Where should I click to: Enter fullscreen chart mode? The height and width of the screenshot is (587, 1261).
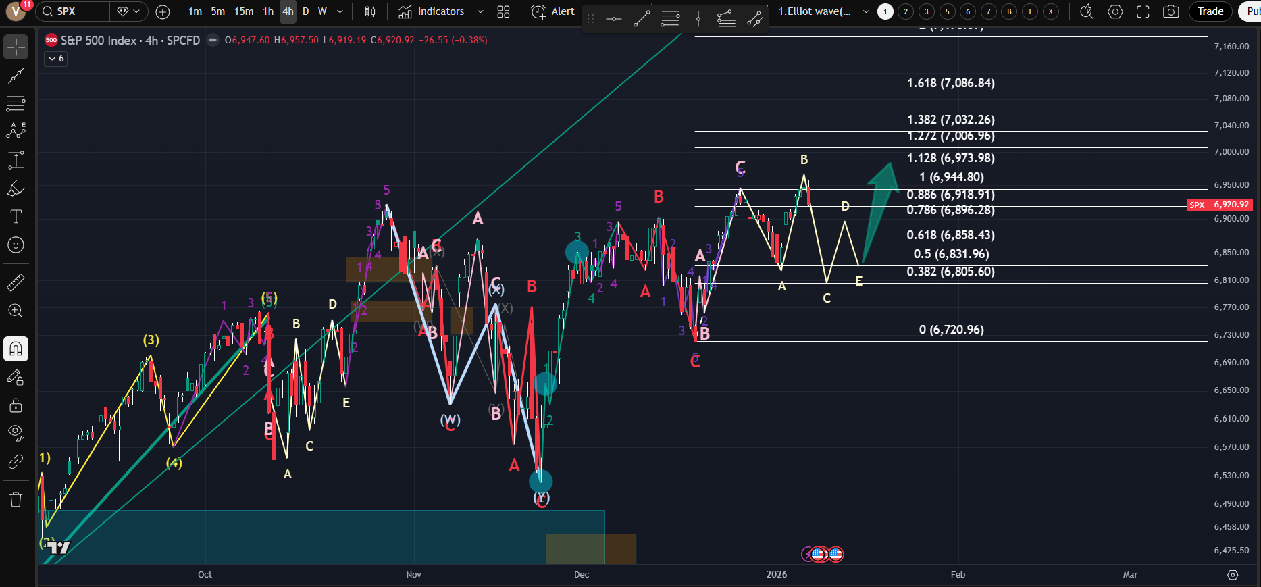point(1143,11)
